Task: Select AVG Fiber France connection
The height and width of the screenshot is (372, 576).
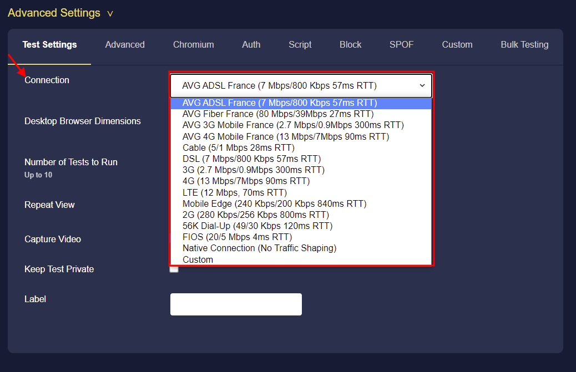Action: tap(301, 114)
